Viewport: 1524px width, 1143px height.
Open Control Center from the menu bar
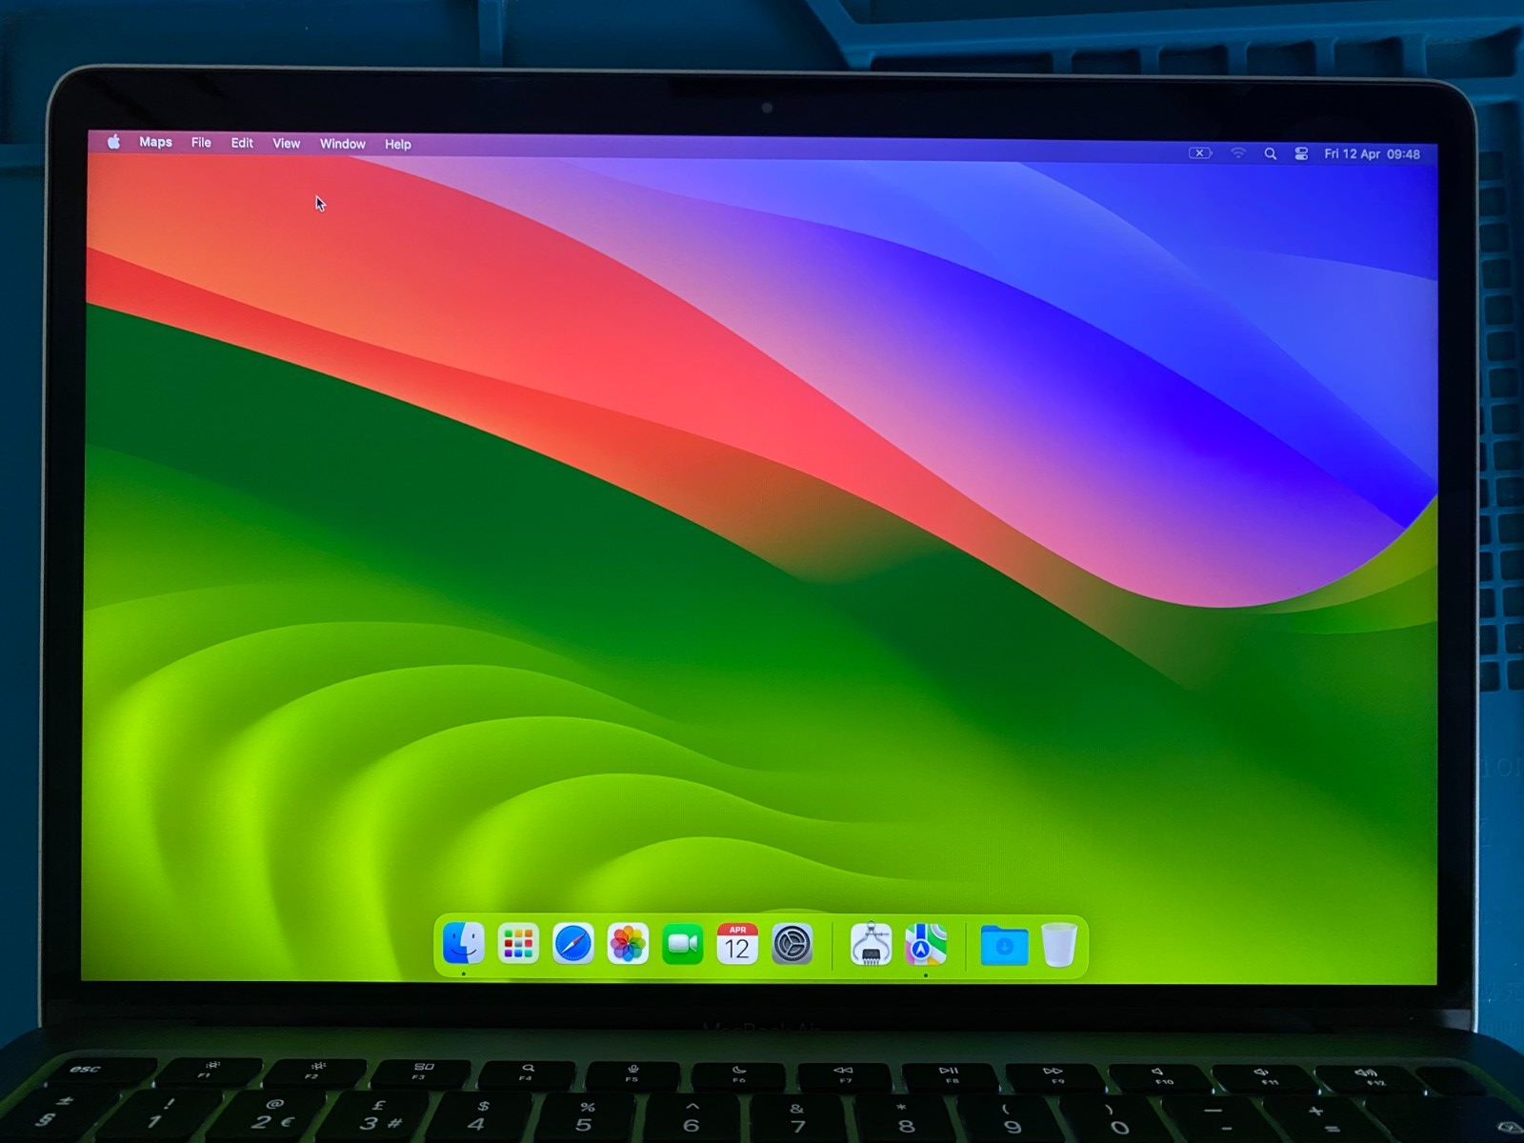tap(1301, 153)
